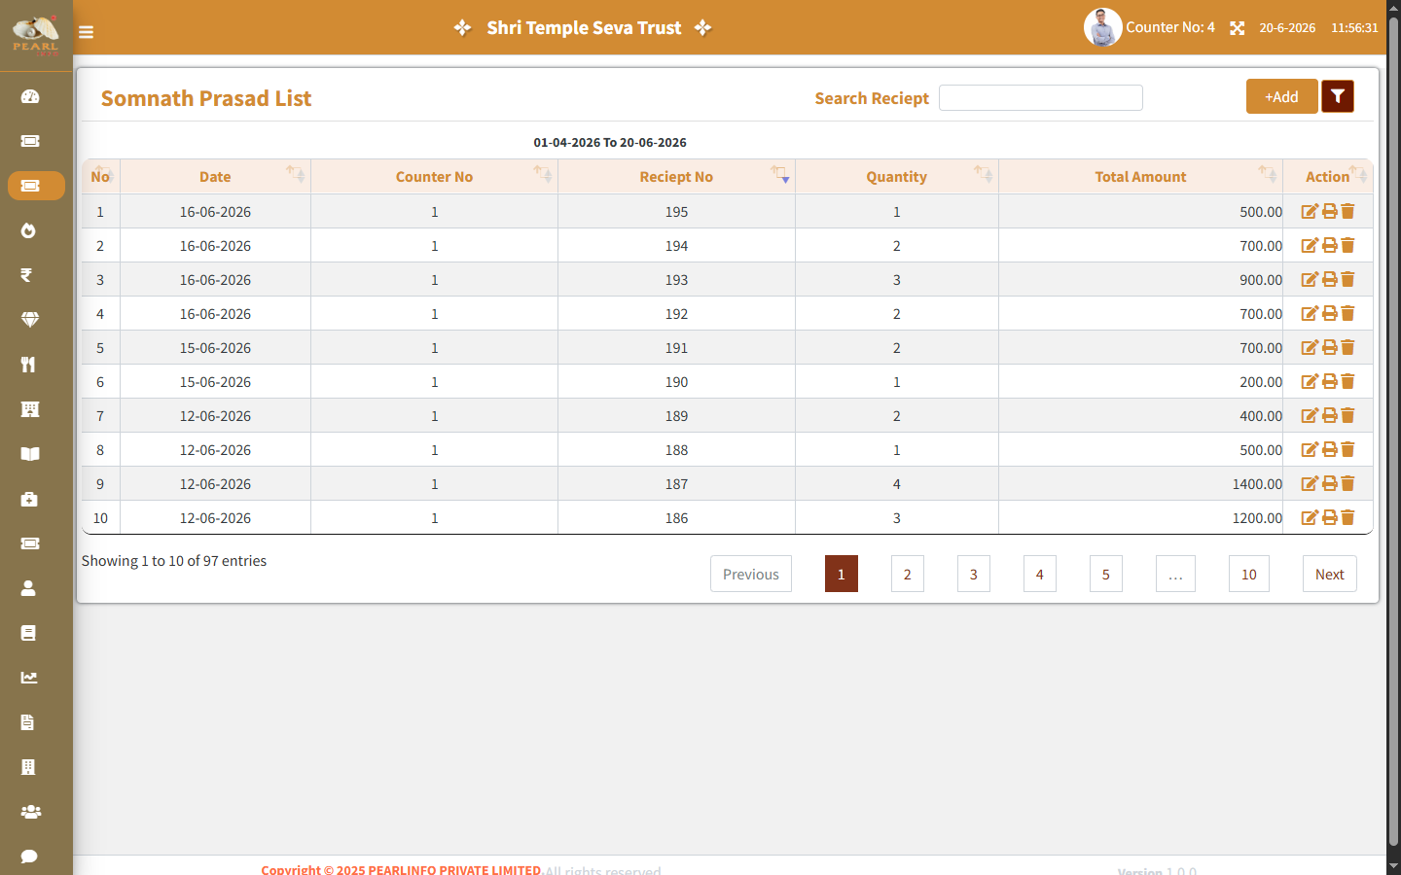Delete receipt 193 entry

click(x=1347, y=279)
